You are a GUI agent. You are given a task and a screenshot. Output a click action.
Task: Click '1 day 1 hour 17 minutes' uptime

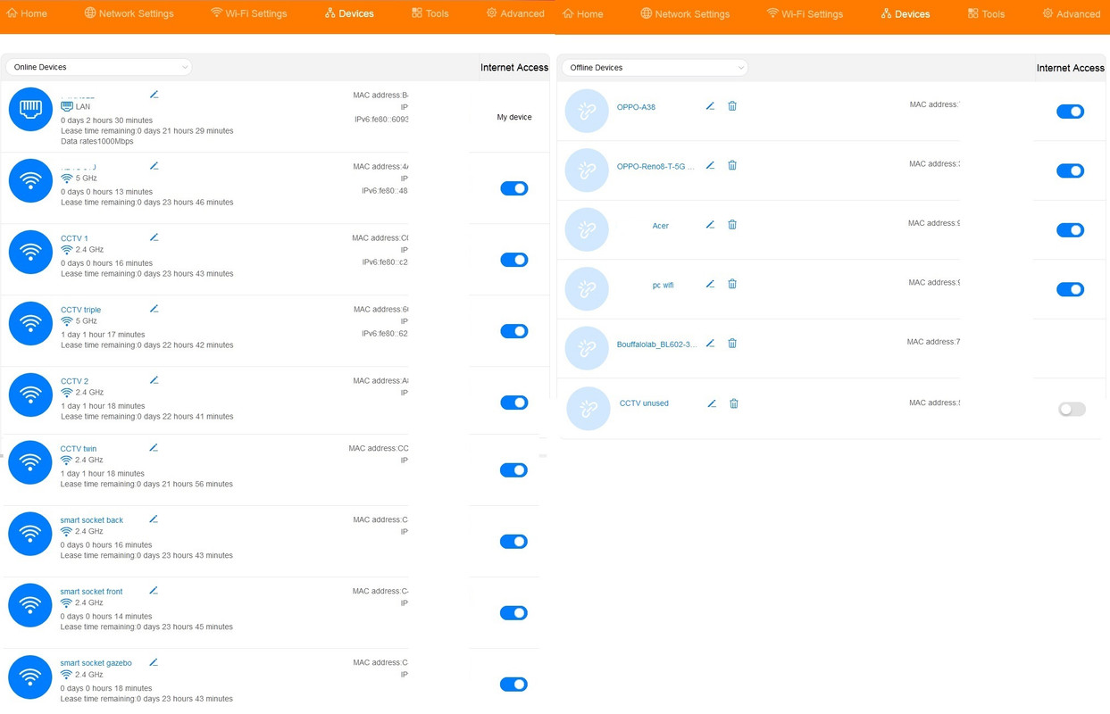pos(103,335)
